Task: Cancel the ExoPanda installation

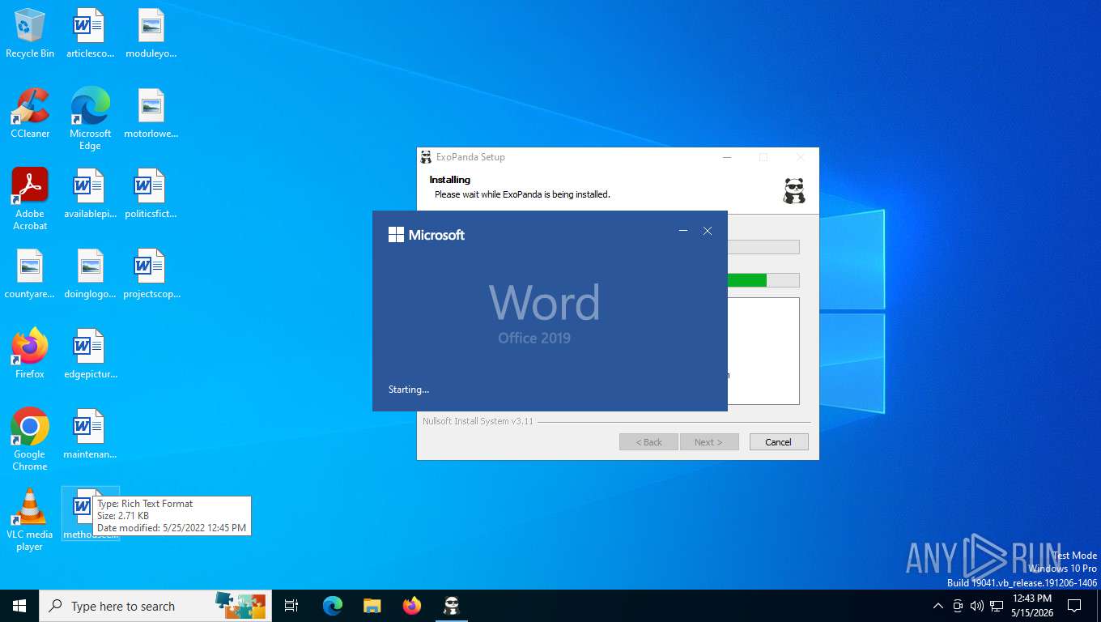Action: point(779,442)
